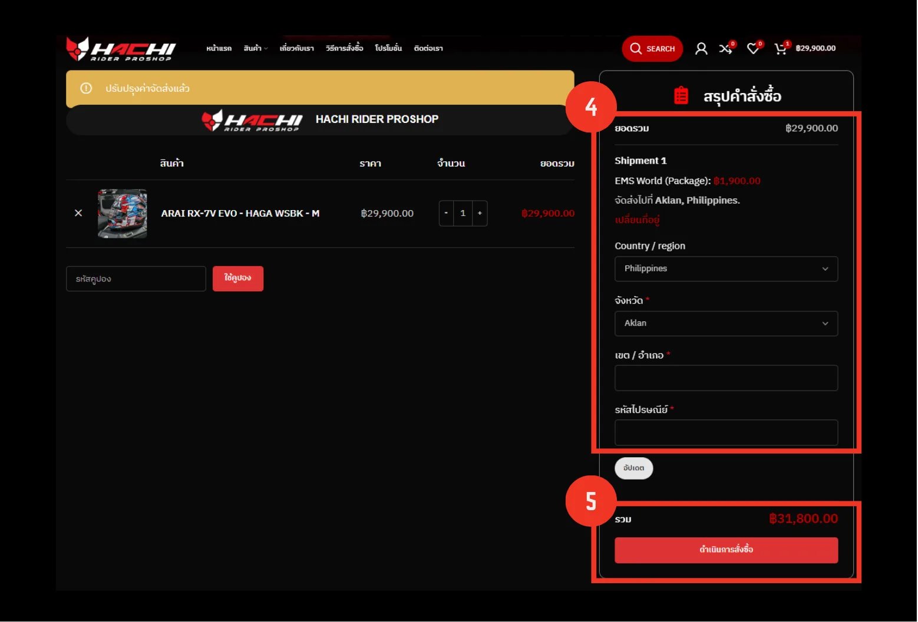Image resolution: width=918 pixels, height=622 pixels.
Task: Open the user account icon
Action: 701,49
